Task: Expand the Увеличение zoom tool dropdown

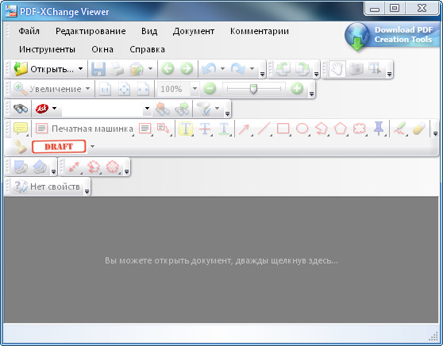Action: click(87, 89)
